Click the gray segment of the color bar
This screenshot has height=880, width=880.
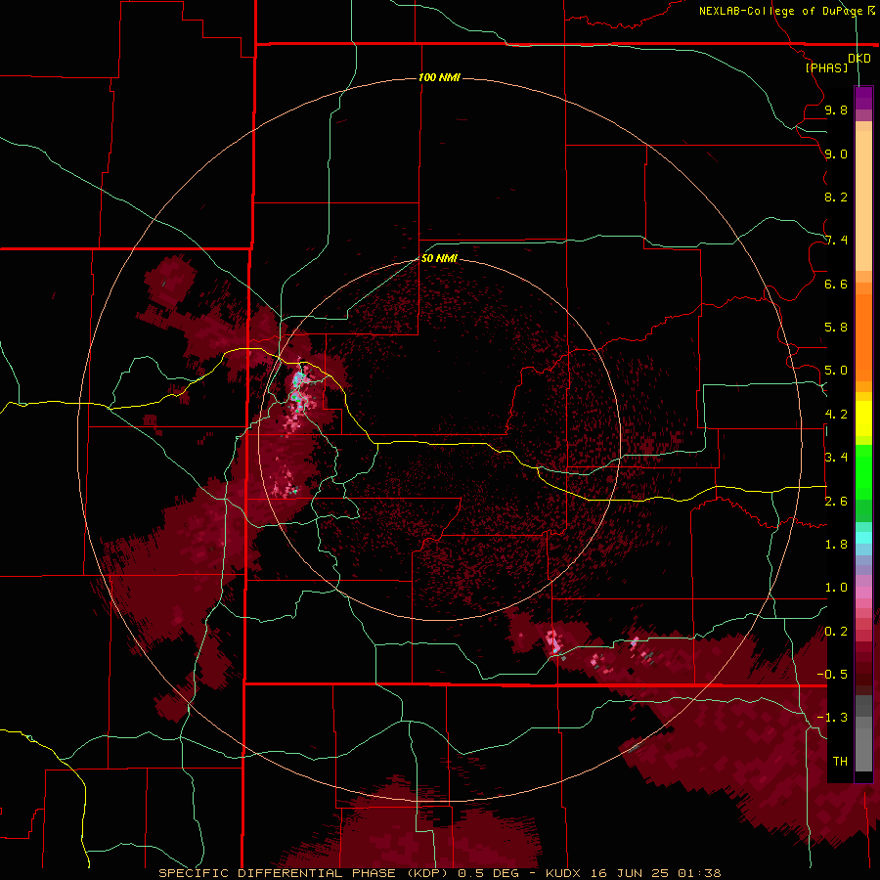tap(863, 733)
